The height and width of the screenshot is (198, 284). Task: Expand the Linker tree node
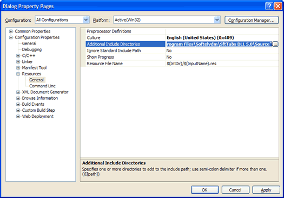point(18,62)
